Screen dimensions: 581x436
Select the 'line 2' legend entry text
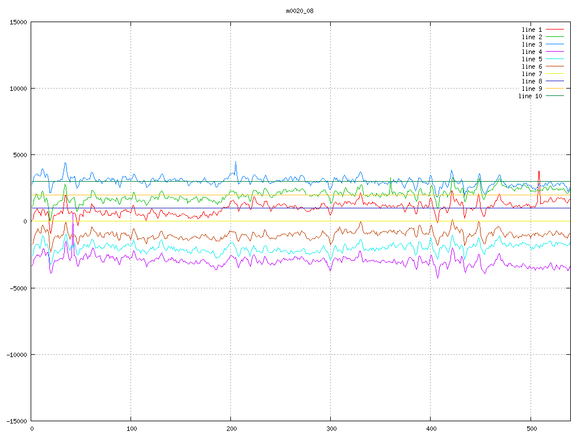532,37
